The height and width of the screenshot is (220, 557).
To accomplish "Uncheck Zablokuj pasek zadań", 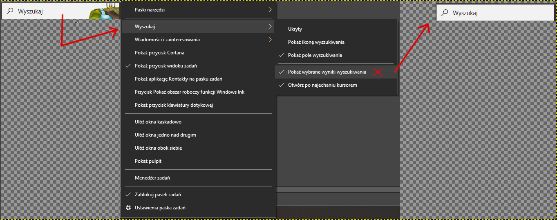I will tap(158, 195).
